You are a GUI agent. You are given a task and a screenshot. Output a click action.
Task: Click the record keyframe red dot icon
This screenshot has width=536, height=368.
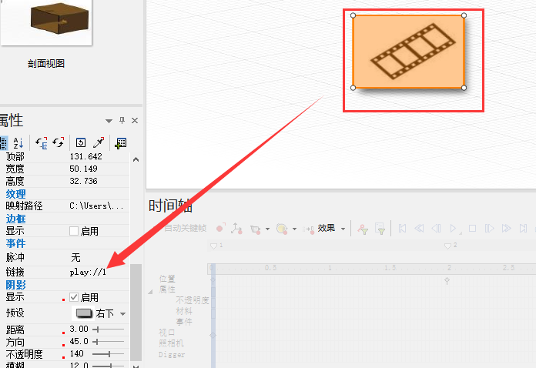pyautogui.click(x=220, y=229)
